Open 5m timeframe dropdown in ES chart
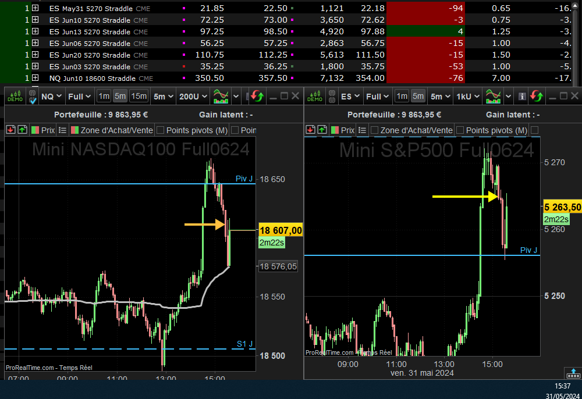The width and height of the screenshot is (582, 399). [440, 97]
